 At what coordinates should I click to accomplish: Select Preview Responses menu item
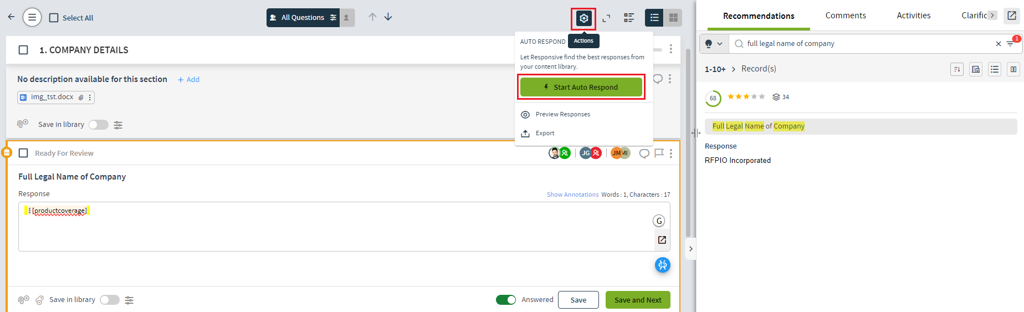click(x=562, y=114)
